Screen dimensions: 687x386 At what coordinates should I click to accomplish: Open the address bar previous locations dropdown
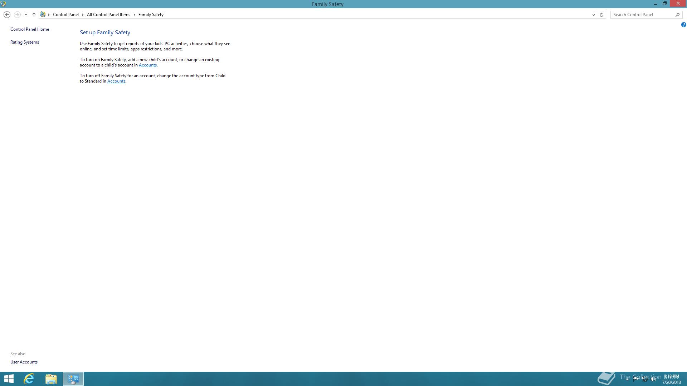(x=594, y=15)
